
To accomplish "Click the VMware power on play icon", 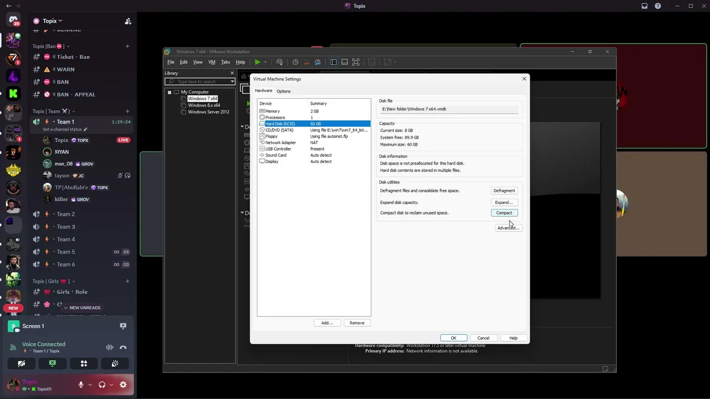I will (x=257, y=62).
